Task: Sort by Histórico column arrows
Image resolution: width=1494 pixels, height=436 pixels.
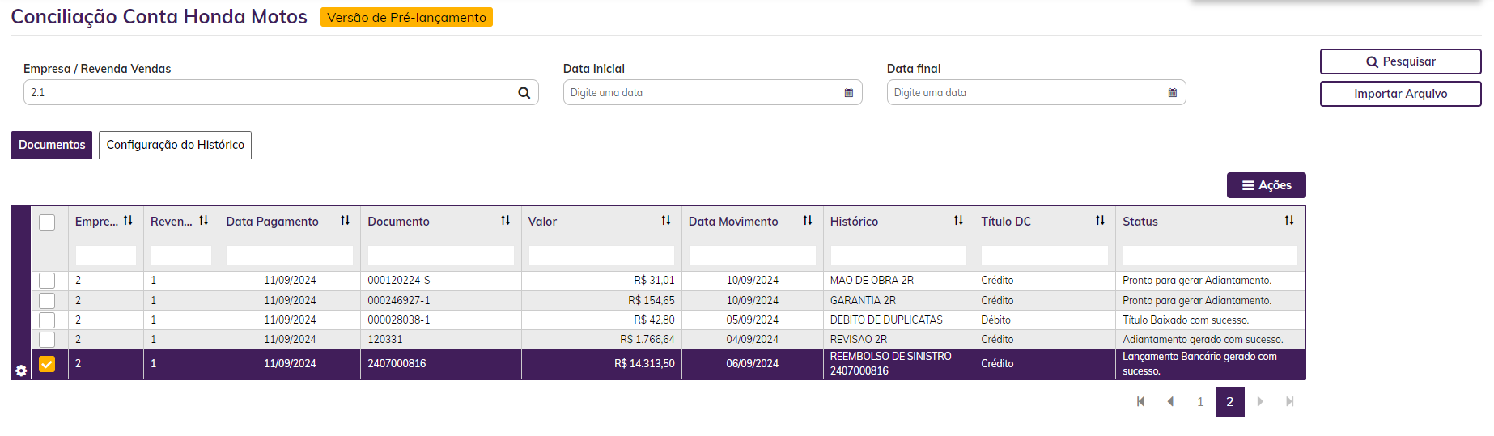Action: (958, 221)
